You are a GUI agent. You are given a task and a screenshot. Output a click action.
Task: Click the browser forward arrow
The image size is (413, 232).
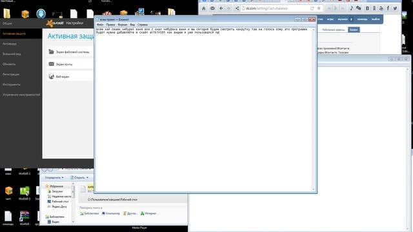[x=228, y=8]
